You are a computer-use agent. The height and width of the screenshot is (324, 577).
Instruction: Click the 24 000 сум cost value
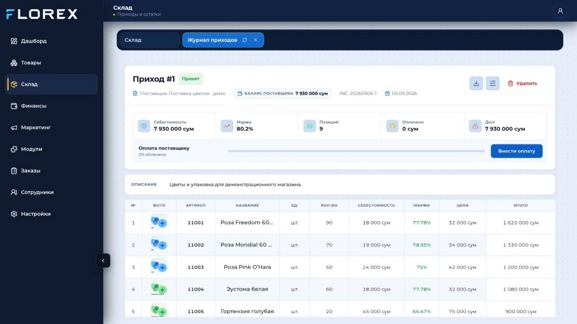376,267
